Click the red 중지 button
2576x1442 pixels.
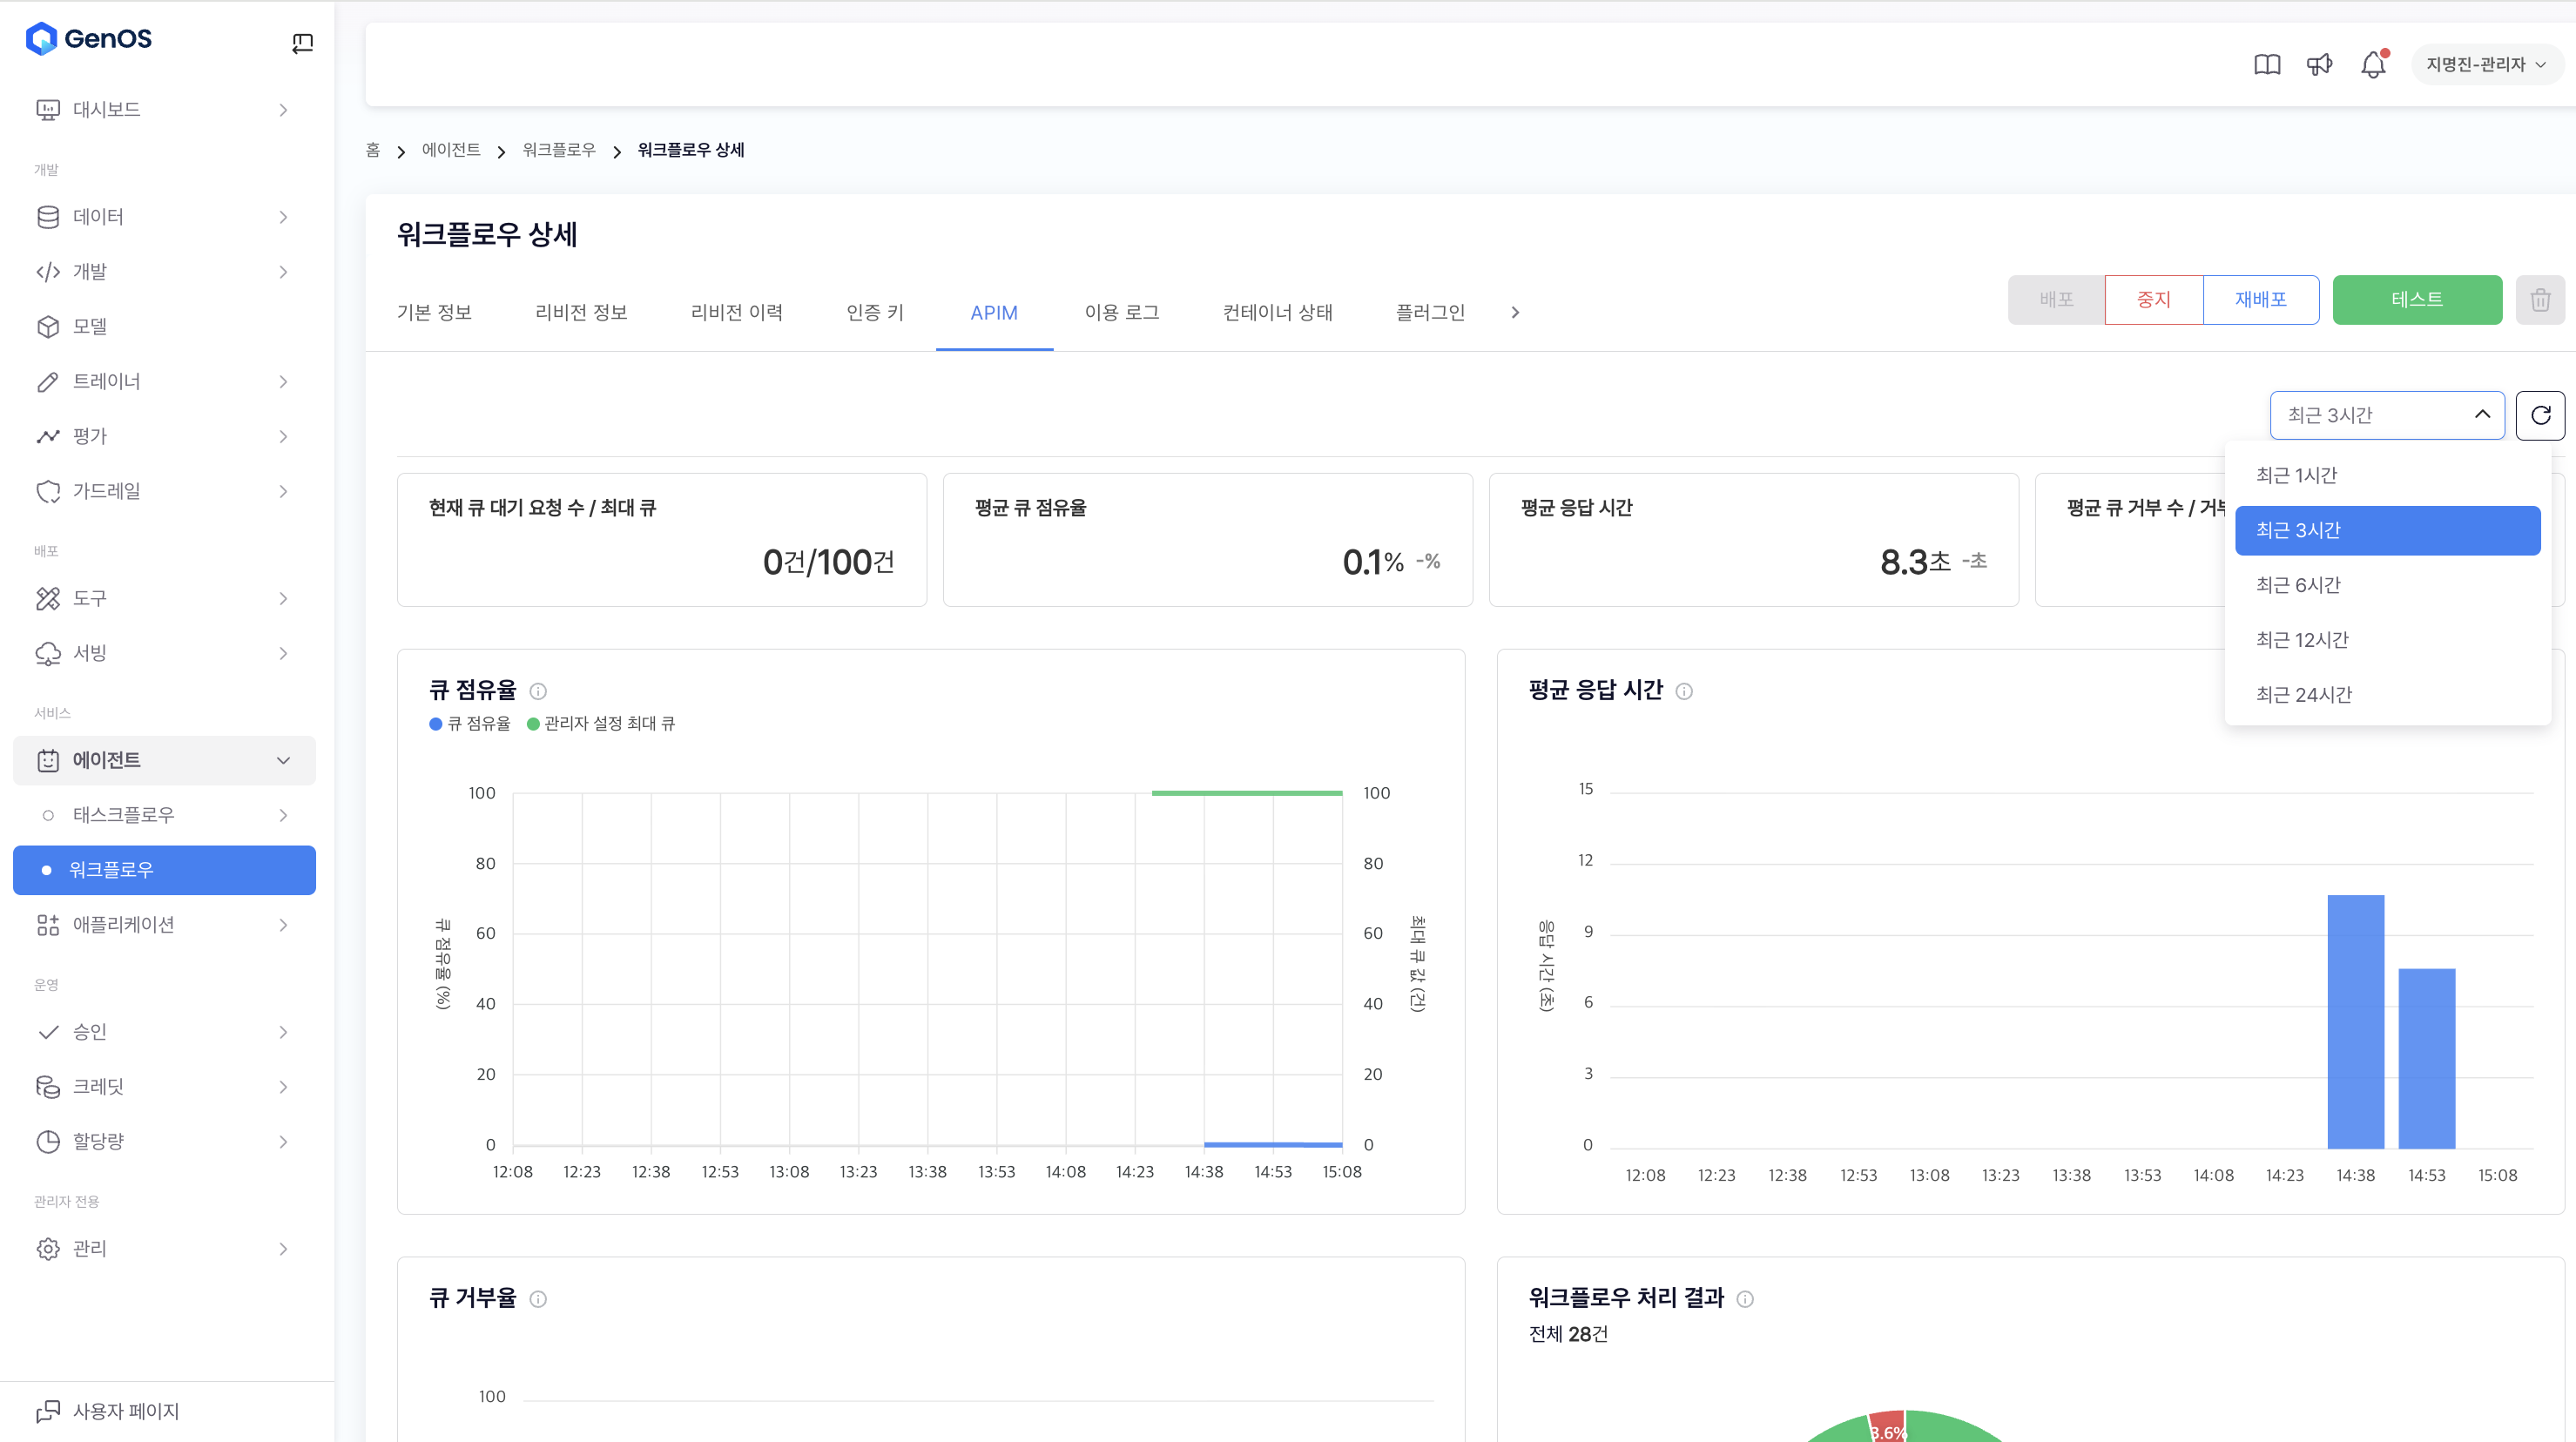2154,300
